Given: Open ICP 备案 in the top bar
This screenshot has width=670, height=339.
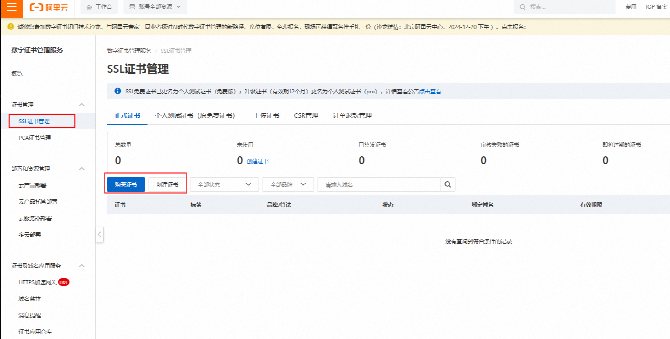Looking at the screenshot, I should [658, 7].
